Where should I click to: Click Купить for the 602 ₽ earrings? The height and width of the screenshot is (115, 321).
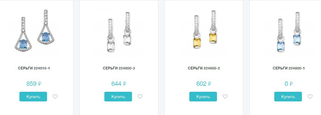pos(203,97)
